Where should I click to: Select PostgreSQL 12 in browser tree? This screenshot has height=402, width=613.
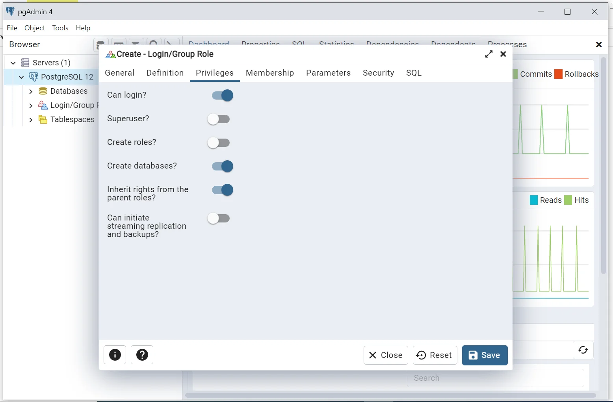pyautogui.click(x=67, y=77)
